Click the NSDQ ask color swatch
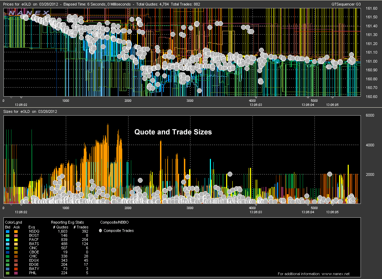The image size is (382, 279). 16,232
